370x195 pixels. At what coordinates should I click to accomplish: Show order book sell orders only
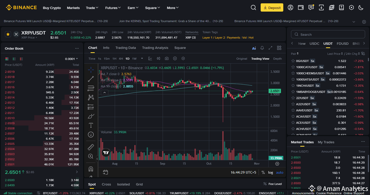[x=21, y=59]
